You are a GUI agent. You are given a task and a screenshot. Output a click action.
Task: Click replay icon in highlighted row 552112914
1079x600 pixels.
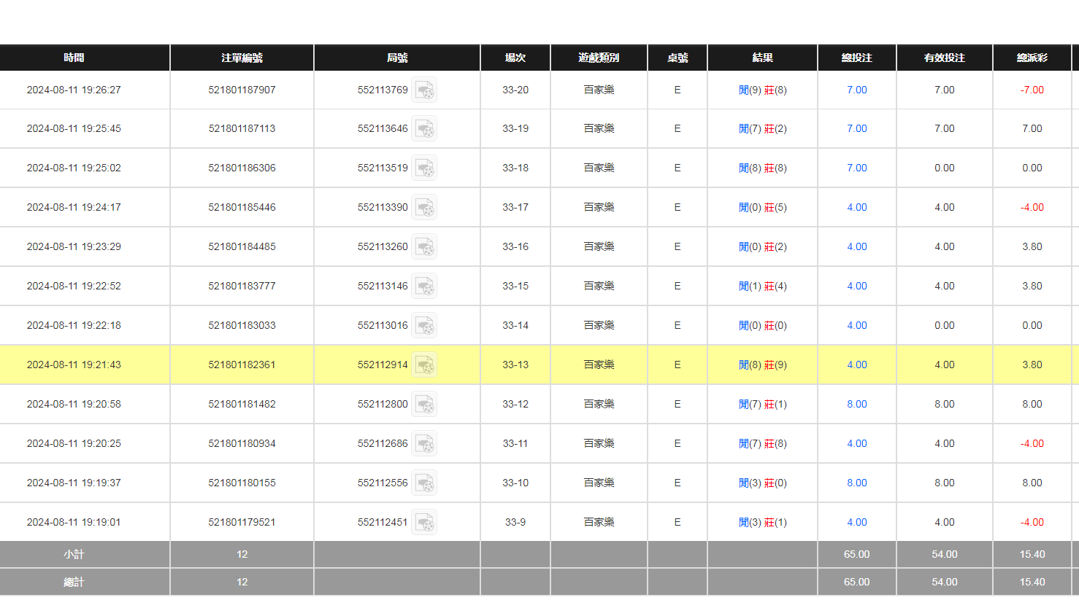click(424, 365)
